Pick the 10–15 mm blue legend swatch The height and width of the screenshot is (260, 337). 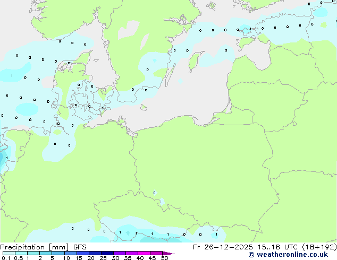click(71, 253)
